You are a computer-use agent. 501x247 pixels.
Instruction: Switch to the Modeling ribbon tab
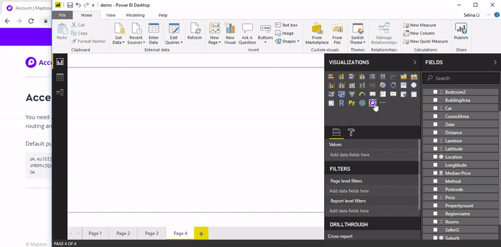coord(135,15)
